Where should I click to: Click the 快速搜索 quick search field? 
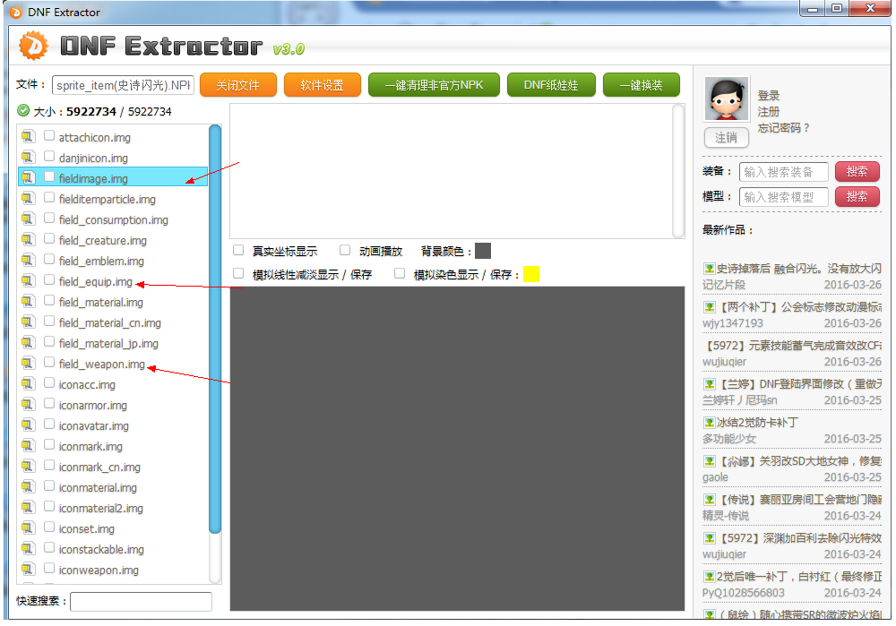[141, 602]
